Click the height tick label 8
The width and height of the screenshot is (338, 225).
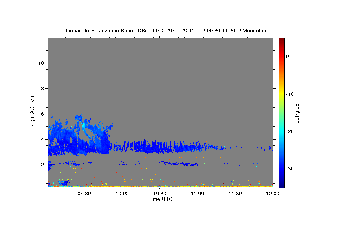click(42, 88)
